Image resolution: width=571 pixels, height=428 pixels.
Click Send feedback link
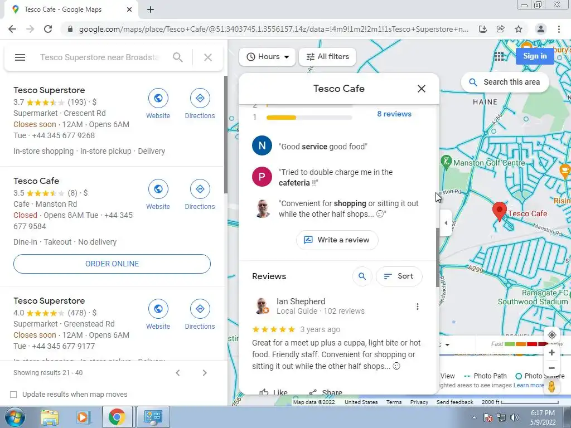point(455,402)
